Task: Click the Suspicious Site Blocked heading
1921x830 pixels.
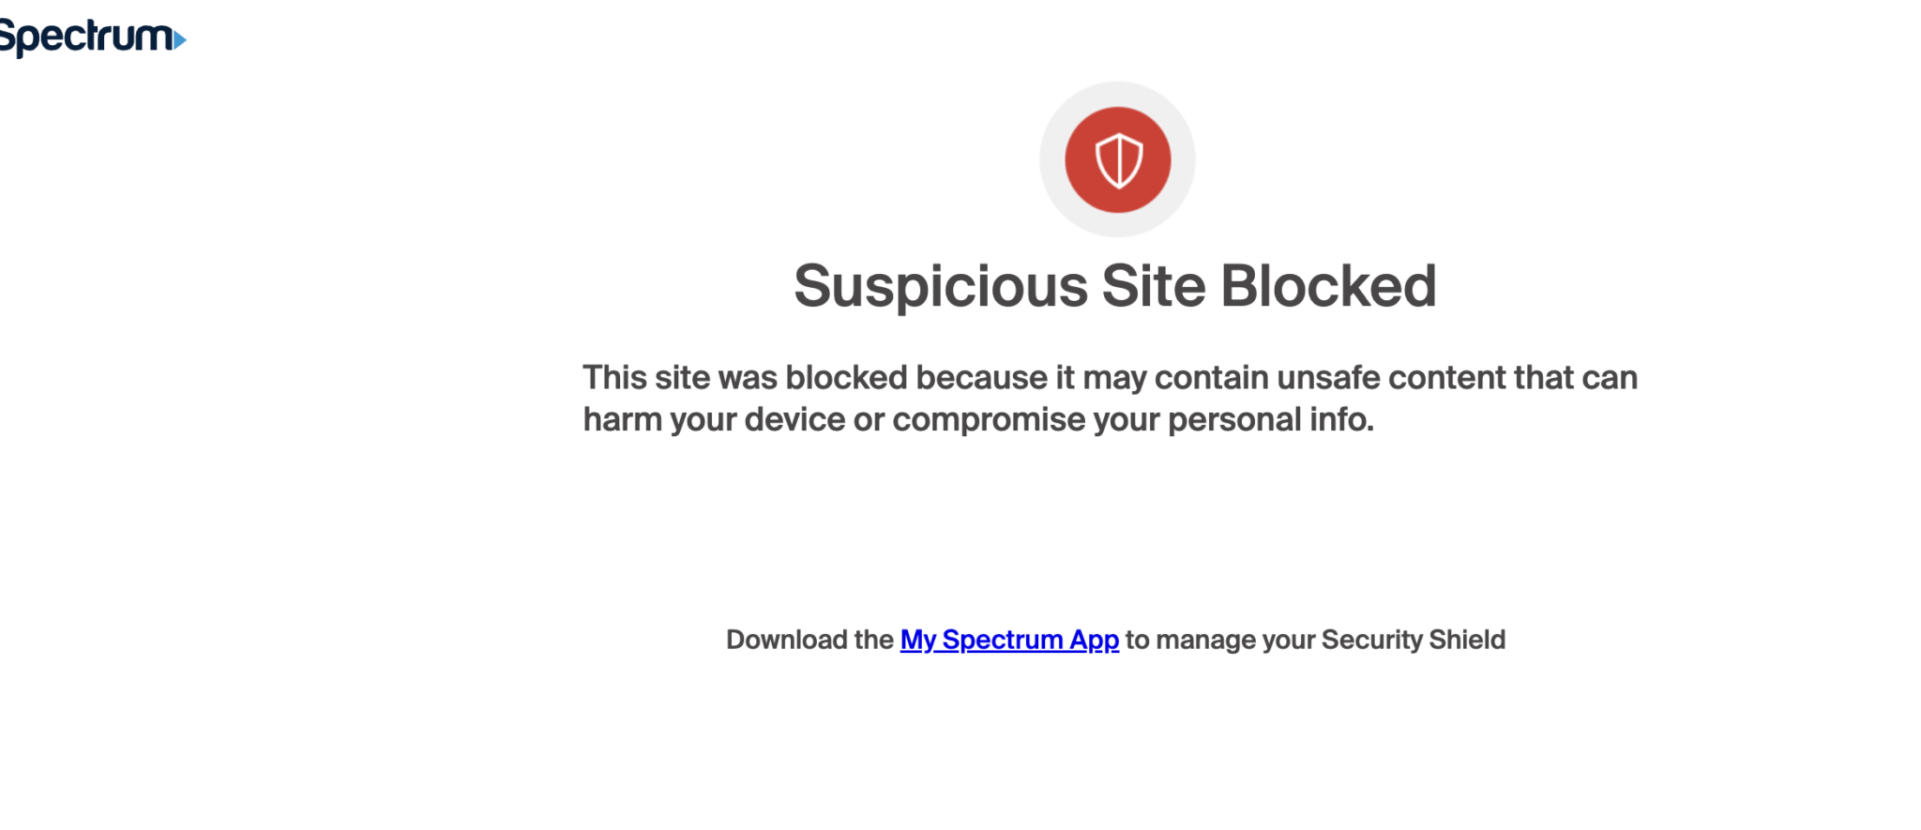Action: tap(1114, 286)
